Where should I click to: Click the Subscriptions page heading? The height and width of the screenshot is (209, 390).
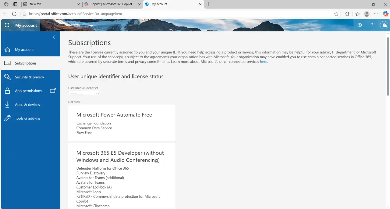pyautogui.click(x=90, y=43)
